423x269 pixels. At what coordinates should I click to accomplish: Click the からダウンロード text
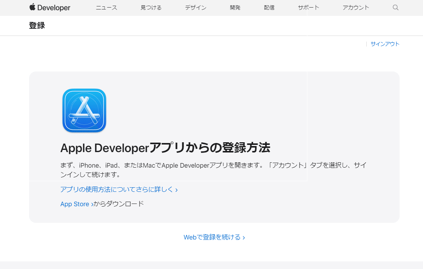click(119, 204)
